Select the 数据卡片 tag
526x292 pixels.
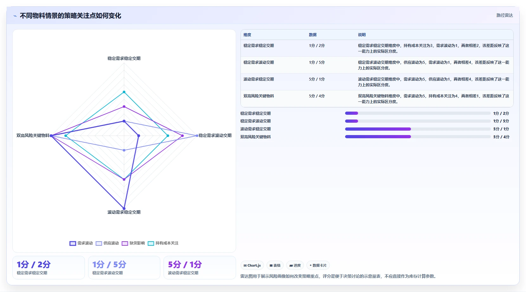click(318, 265)
